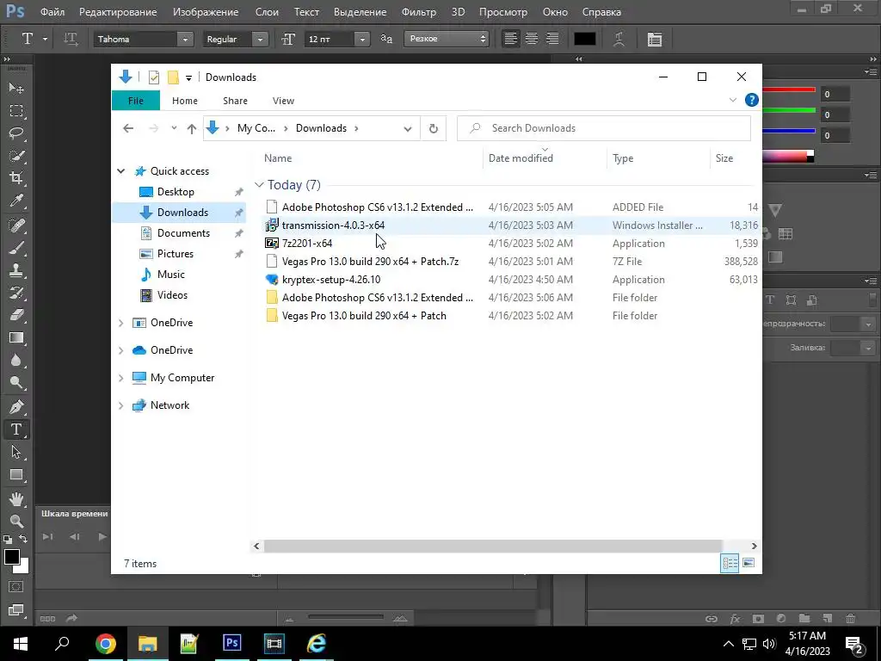Select the Dodge tool

coord(16,383)
